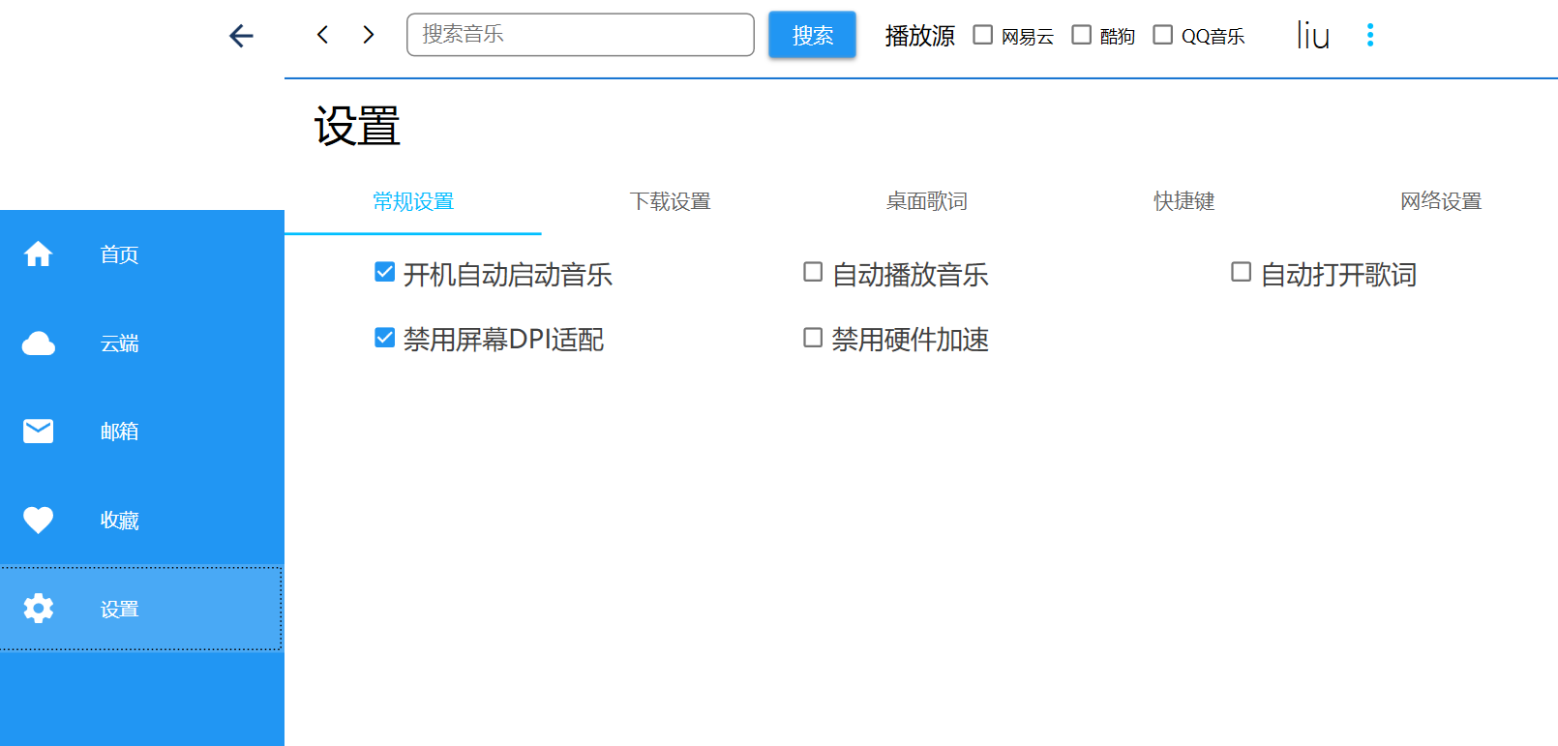Open 邮箱 mailbox section
The height and width of the screenshot is (746, 1558).
pos(142,432)
